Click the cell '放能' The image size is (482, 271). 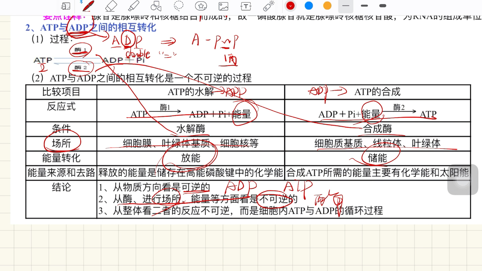pyautogui.click(x=190, y=158)
